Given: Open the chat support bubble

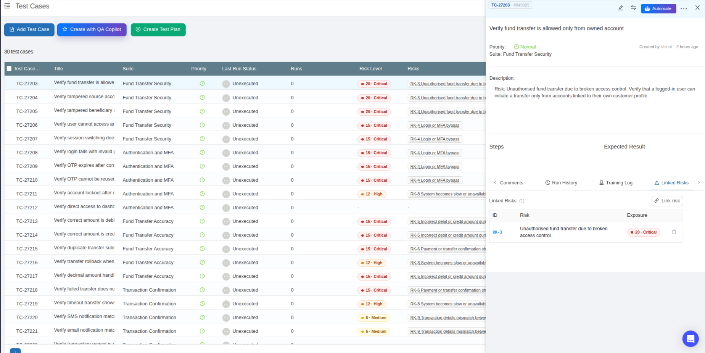Looking at the screenshot, I should pyautogui.click(x=690, y=338).
